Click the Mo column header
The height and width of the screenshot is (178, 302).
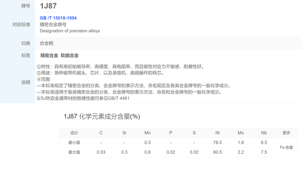[x=241, y=133]
